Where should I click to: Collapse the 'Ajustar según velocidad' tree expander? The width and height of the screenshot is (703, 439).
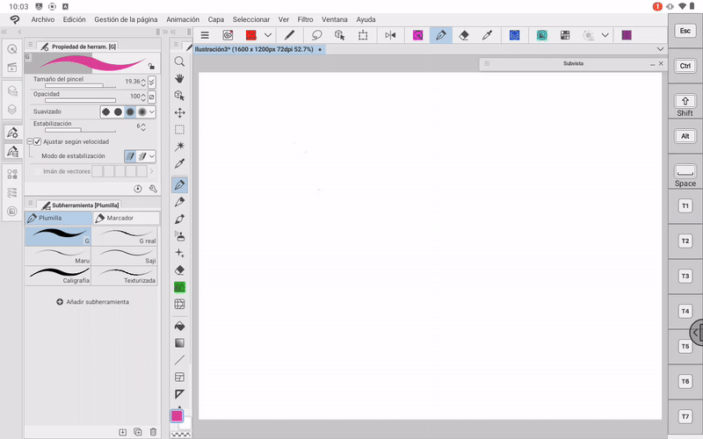tap(29, 141)
